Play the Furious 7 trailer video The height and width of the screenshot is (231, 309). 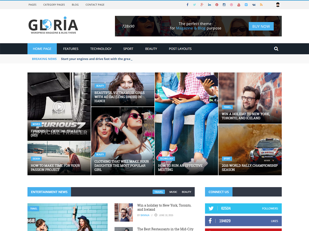click(x=59, y=107)
